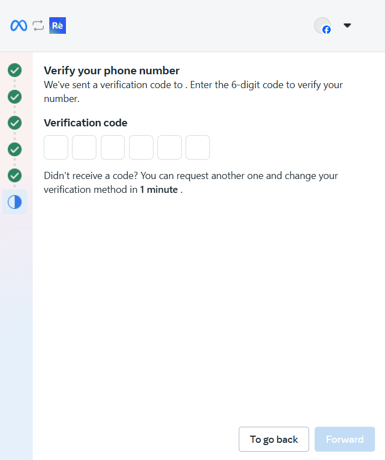Focus the second verification code box
The width and height of the screenshot is (385, 460).
[84, 147]
